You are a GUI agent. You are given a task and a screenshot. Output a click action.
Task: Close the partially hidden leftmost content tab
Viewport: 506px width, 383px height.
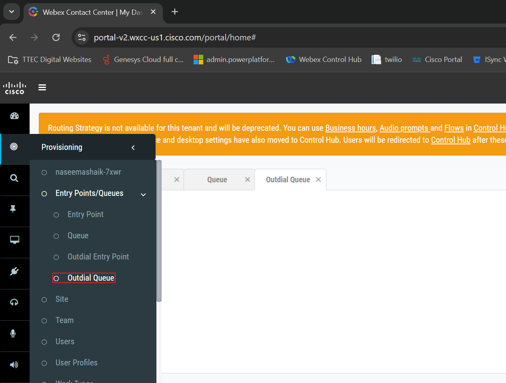(177, 180)
